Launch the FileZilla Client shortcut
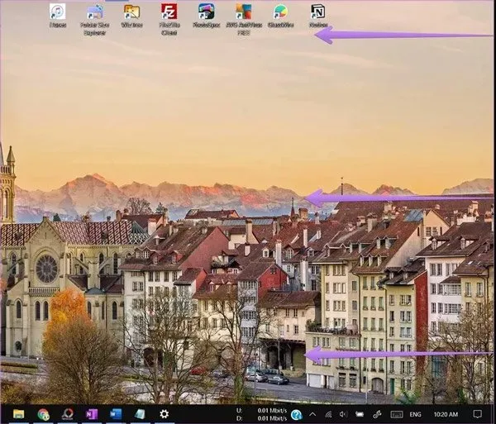Image resolution: width=496 pixels, height=424 pixels. (x=169, y=12)
